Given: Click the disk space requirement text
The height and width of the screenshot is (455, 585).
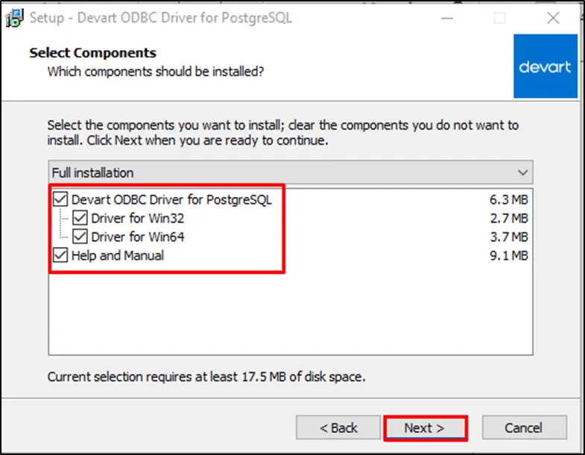Looking at the screenshot, I should 206,377.
